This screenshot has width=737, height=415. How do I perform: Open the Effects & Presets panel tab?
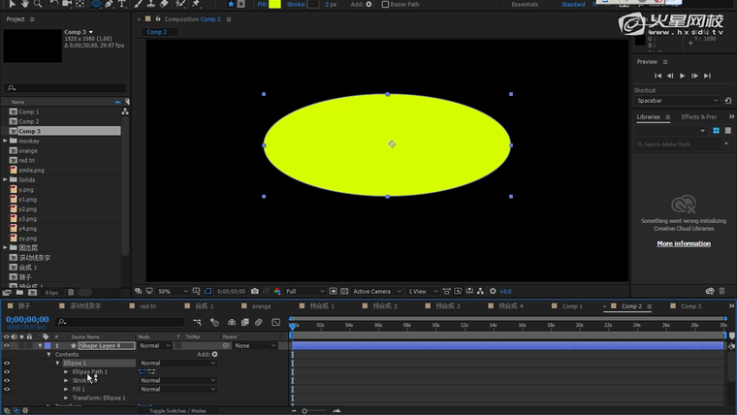698,117
